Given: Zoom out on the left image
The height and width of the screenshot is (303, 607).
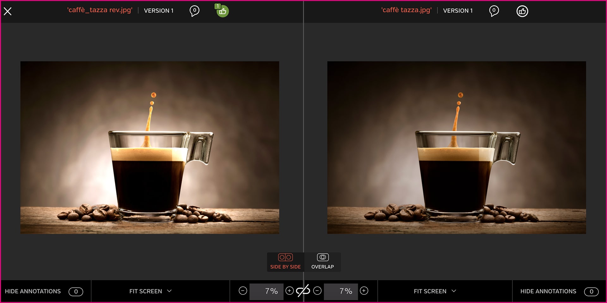Looking at the screenshot, I should coord(243,291).
